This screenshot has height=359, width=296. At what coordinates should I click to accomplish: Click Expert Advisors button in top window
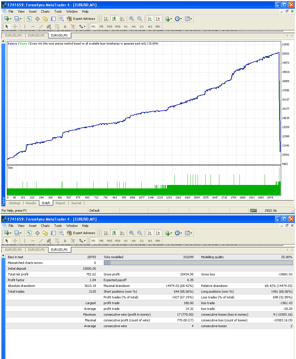tap(81, 19)
